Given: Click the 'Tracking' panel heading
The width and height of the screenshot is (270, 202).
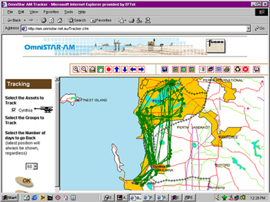Looking at the screenshot, I should point(29,84).
